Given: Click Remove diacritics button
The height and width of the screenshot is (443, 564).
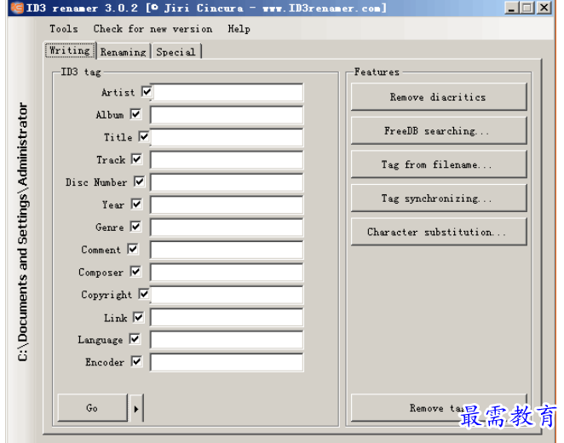Looking at the screenshot, I should pos(439,97).
